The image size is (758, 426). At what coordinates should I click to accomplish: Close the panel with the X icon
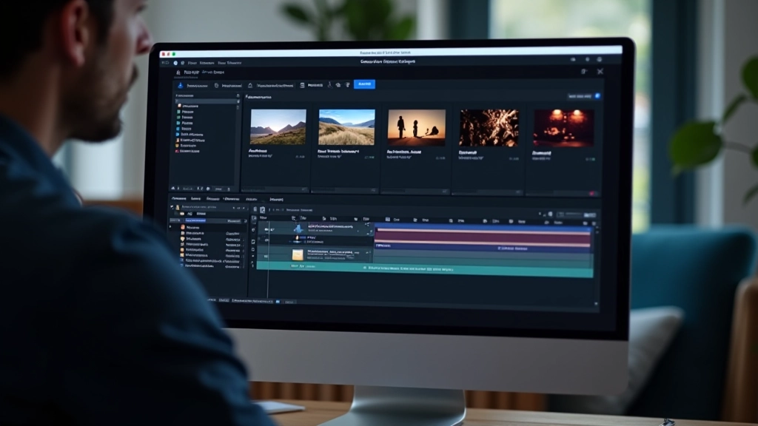(x=600, y=72)
